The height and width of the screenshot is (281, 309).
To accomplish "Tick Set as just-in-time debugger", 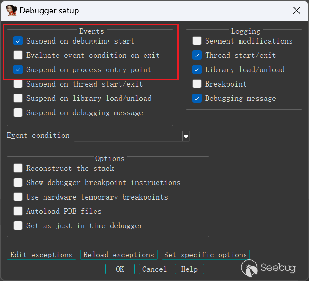I will click(x=18, y=225).
